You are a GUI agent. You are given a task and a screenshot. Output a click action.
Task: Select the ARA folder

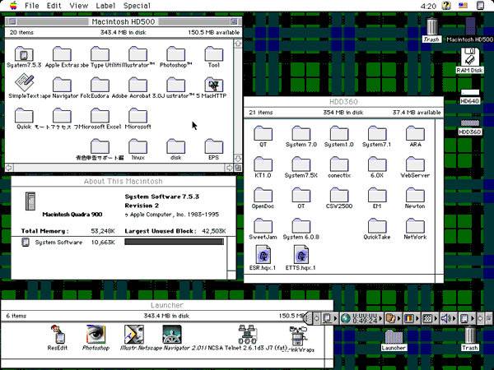click(x=415, y=133)
